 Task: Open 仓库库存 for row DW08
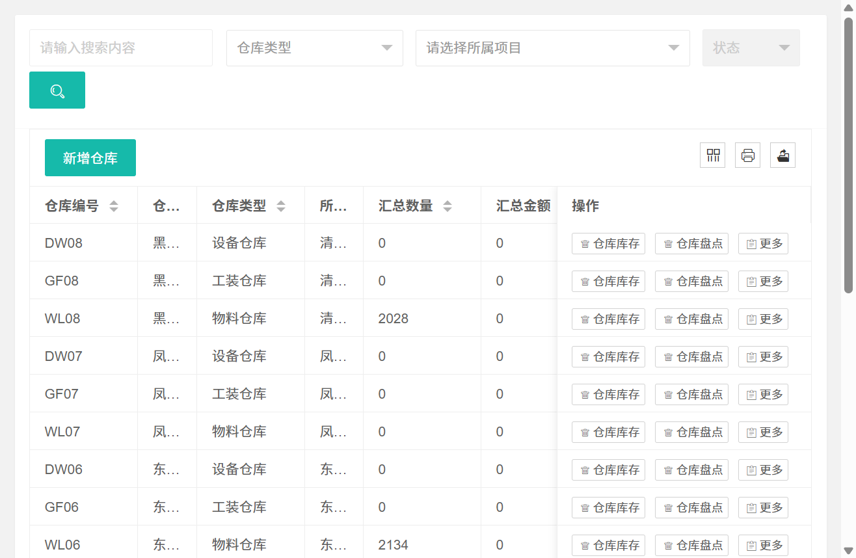(x=609, y=244)
